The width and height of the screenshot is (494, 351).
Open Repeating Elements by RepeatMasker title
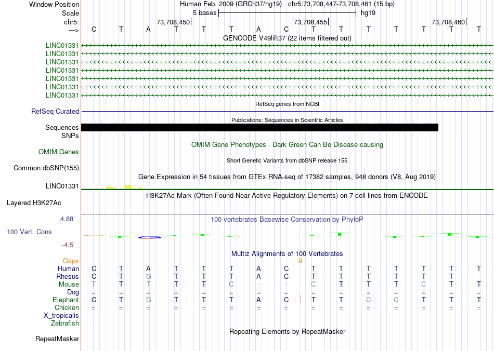[287, 331]
